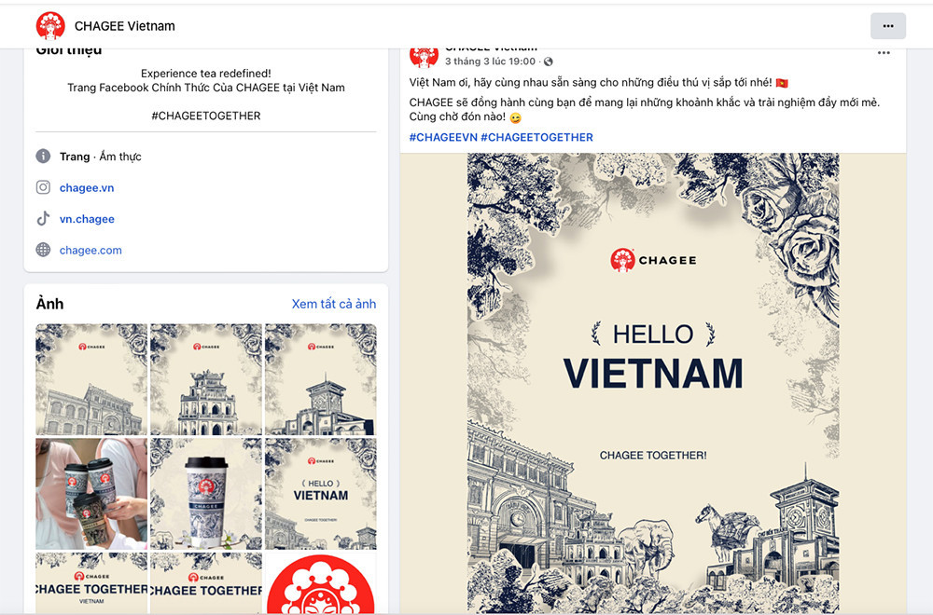The height and width of the screenshot is (615, 933).
Task: Open the single CHAGEE cup photo thumbnail
Action: point(206,493)
